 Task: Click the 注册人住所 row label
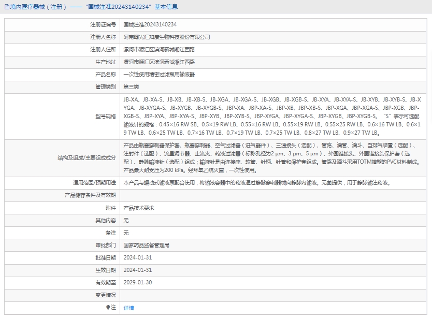(x=103, y=50)
